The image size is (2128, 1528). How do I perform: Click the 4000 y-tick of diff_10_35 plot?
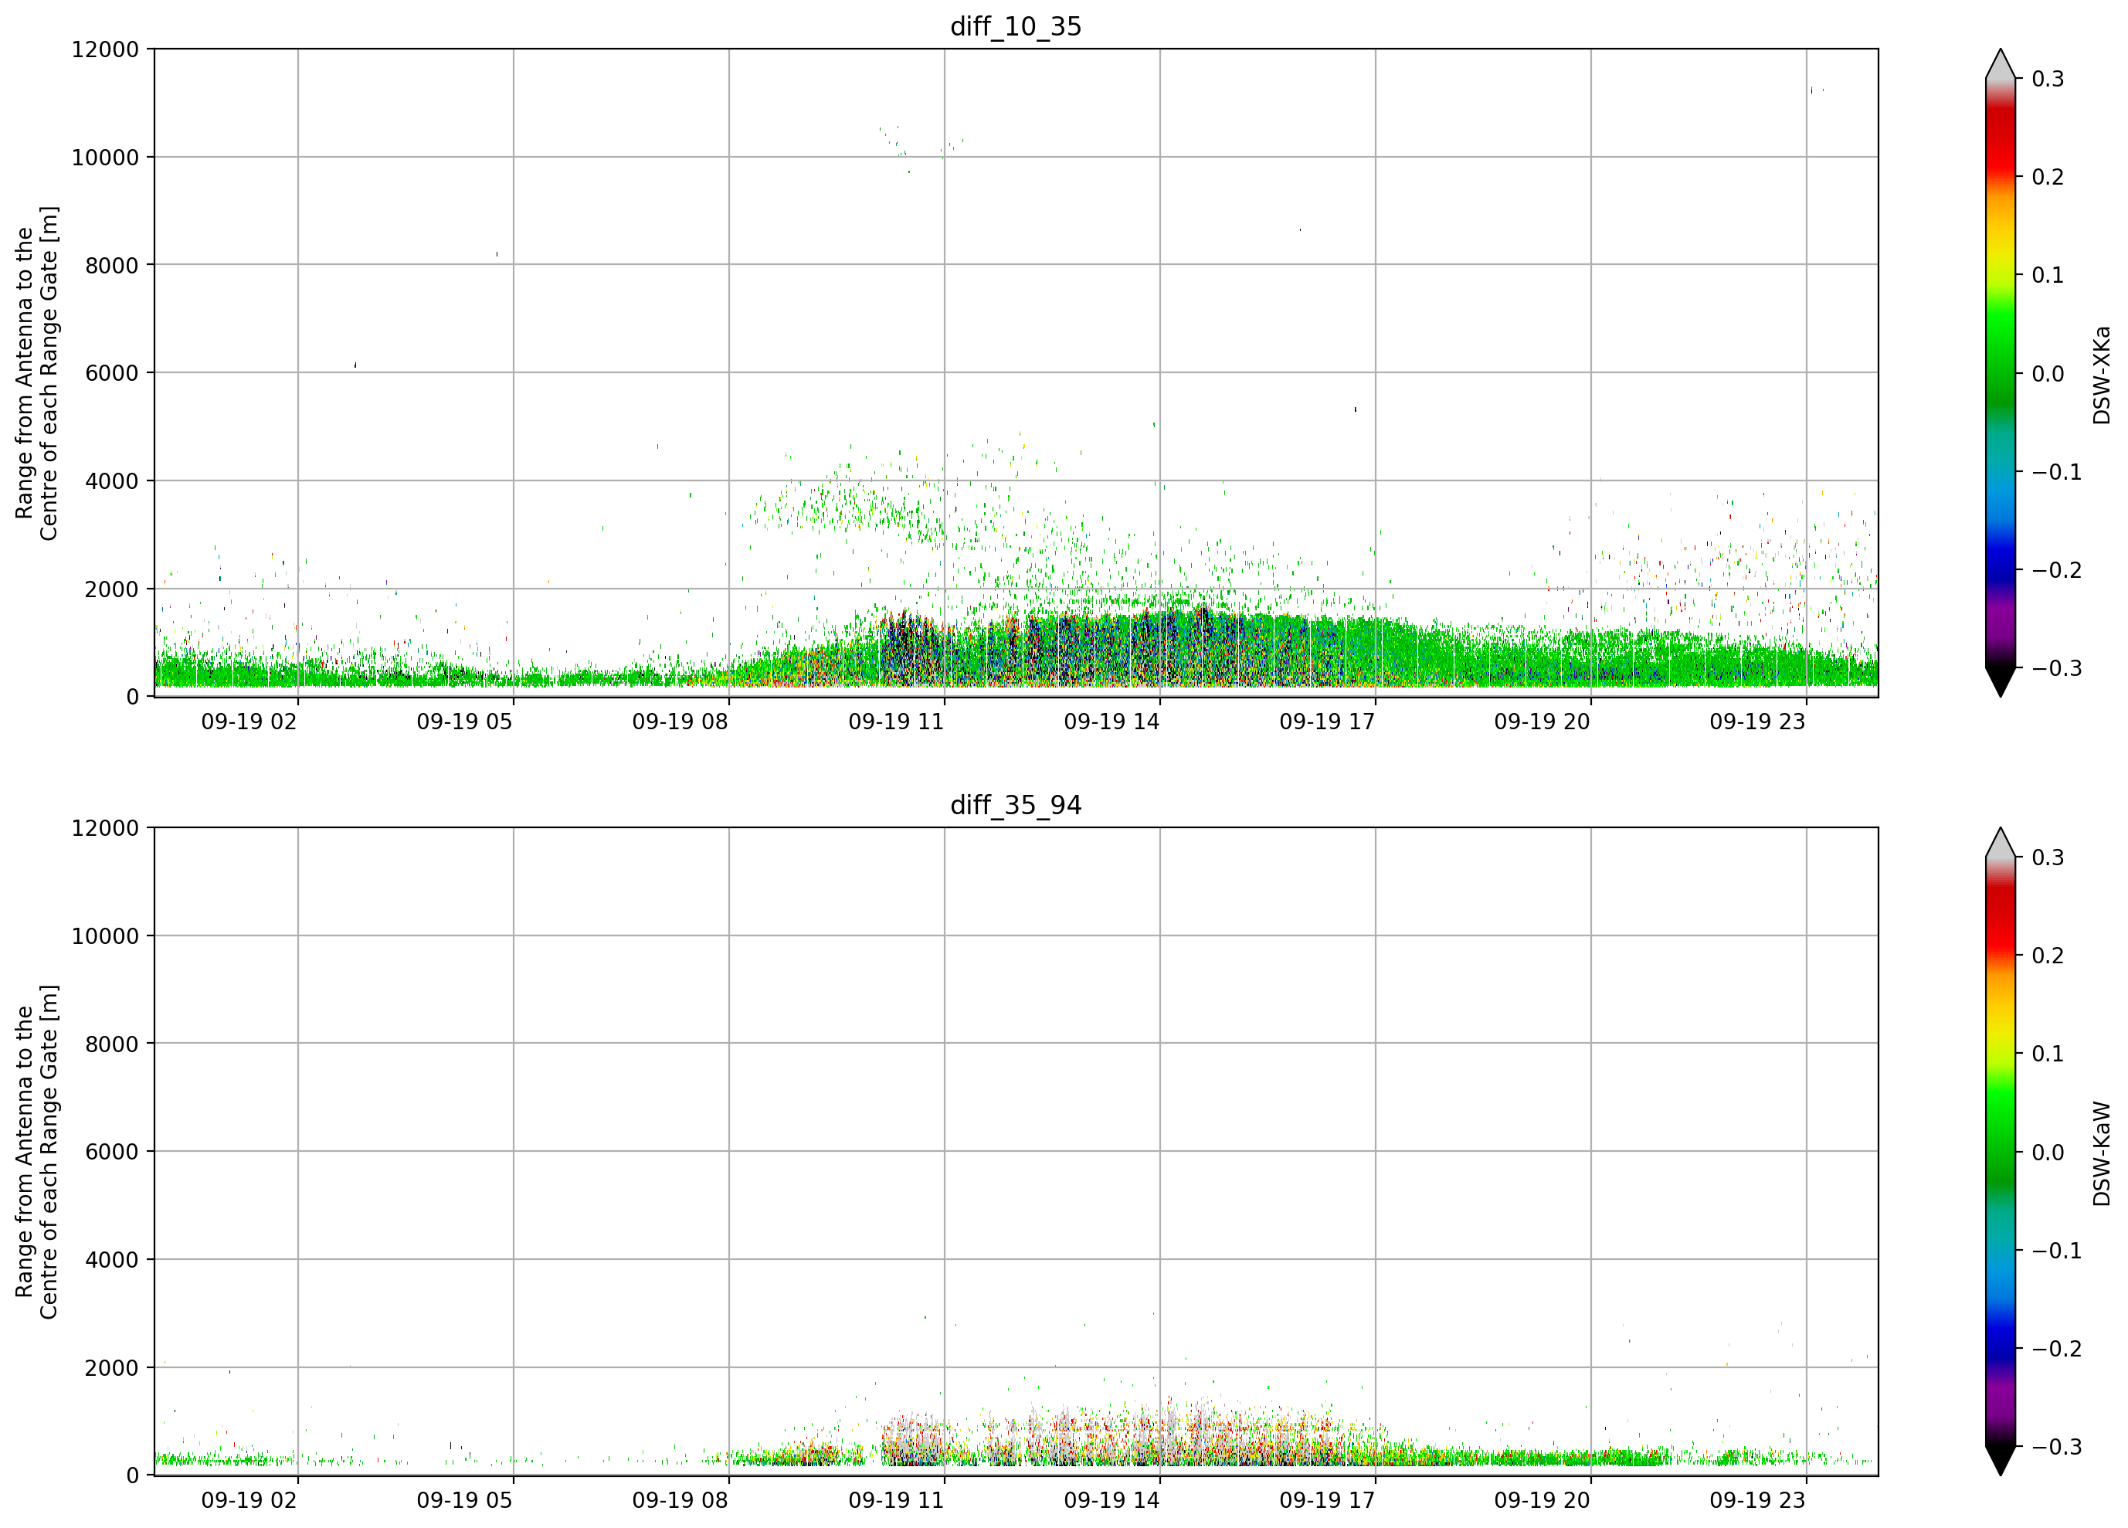coord(112,481)
